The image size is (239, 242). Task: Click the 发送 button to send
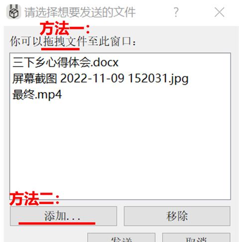[x=121, y=238]
